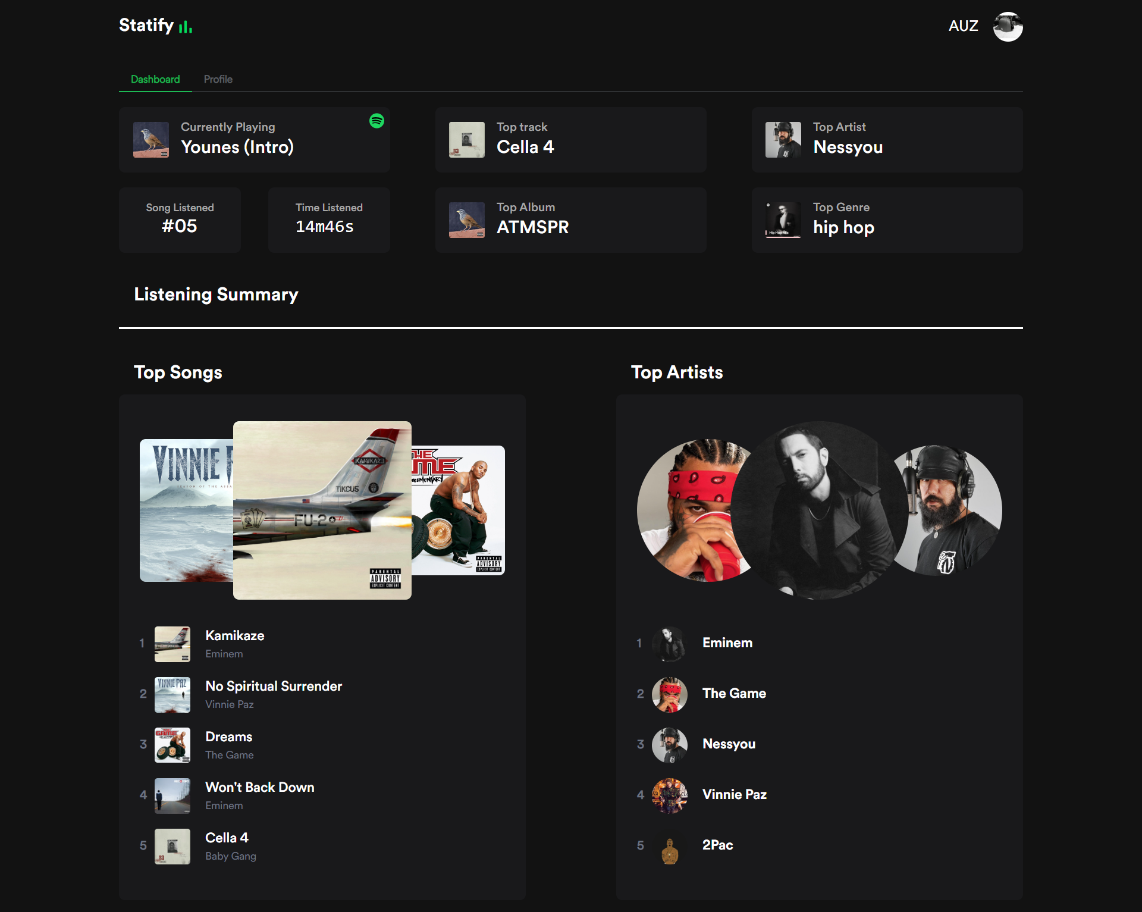Click the No Spiritual Surrender cover icon
The width and height of the screenshot is (1142, 912).
[x=172, y=695]
